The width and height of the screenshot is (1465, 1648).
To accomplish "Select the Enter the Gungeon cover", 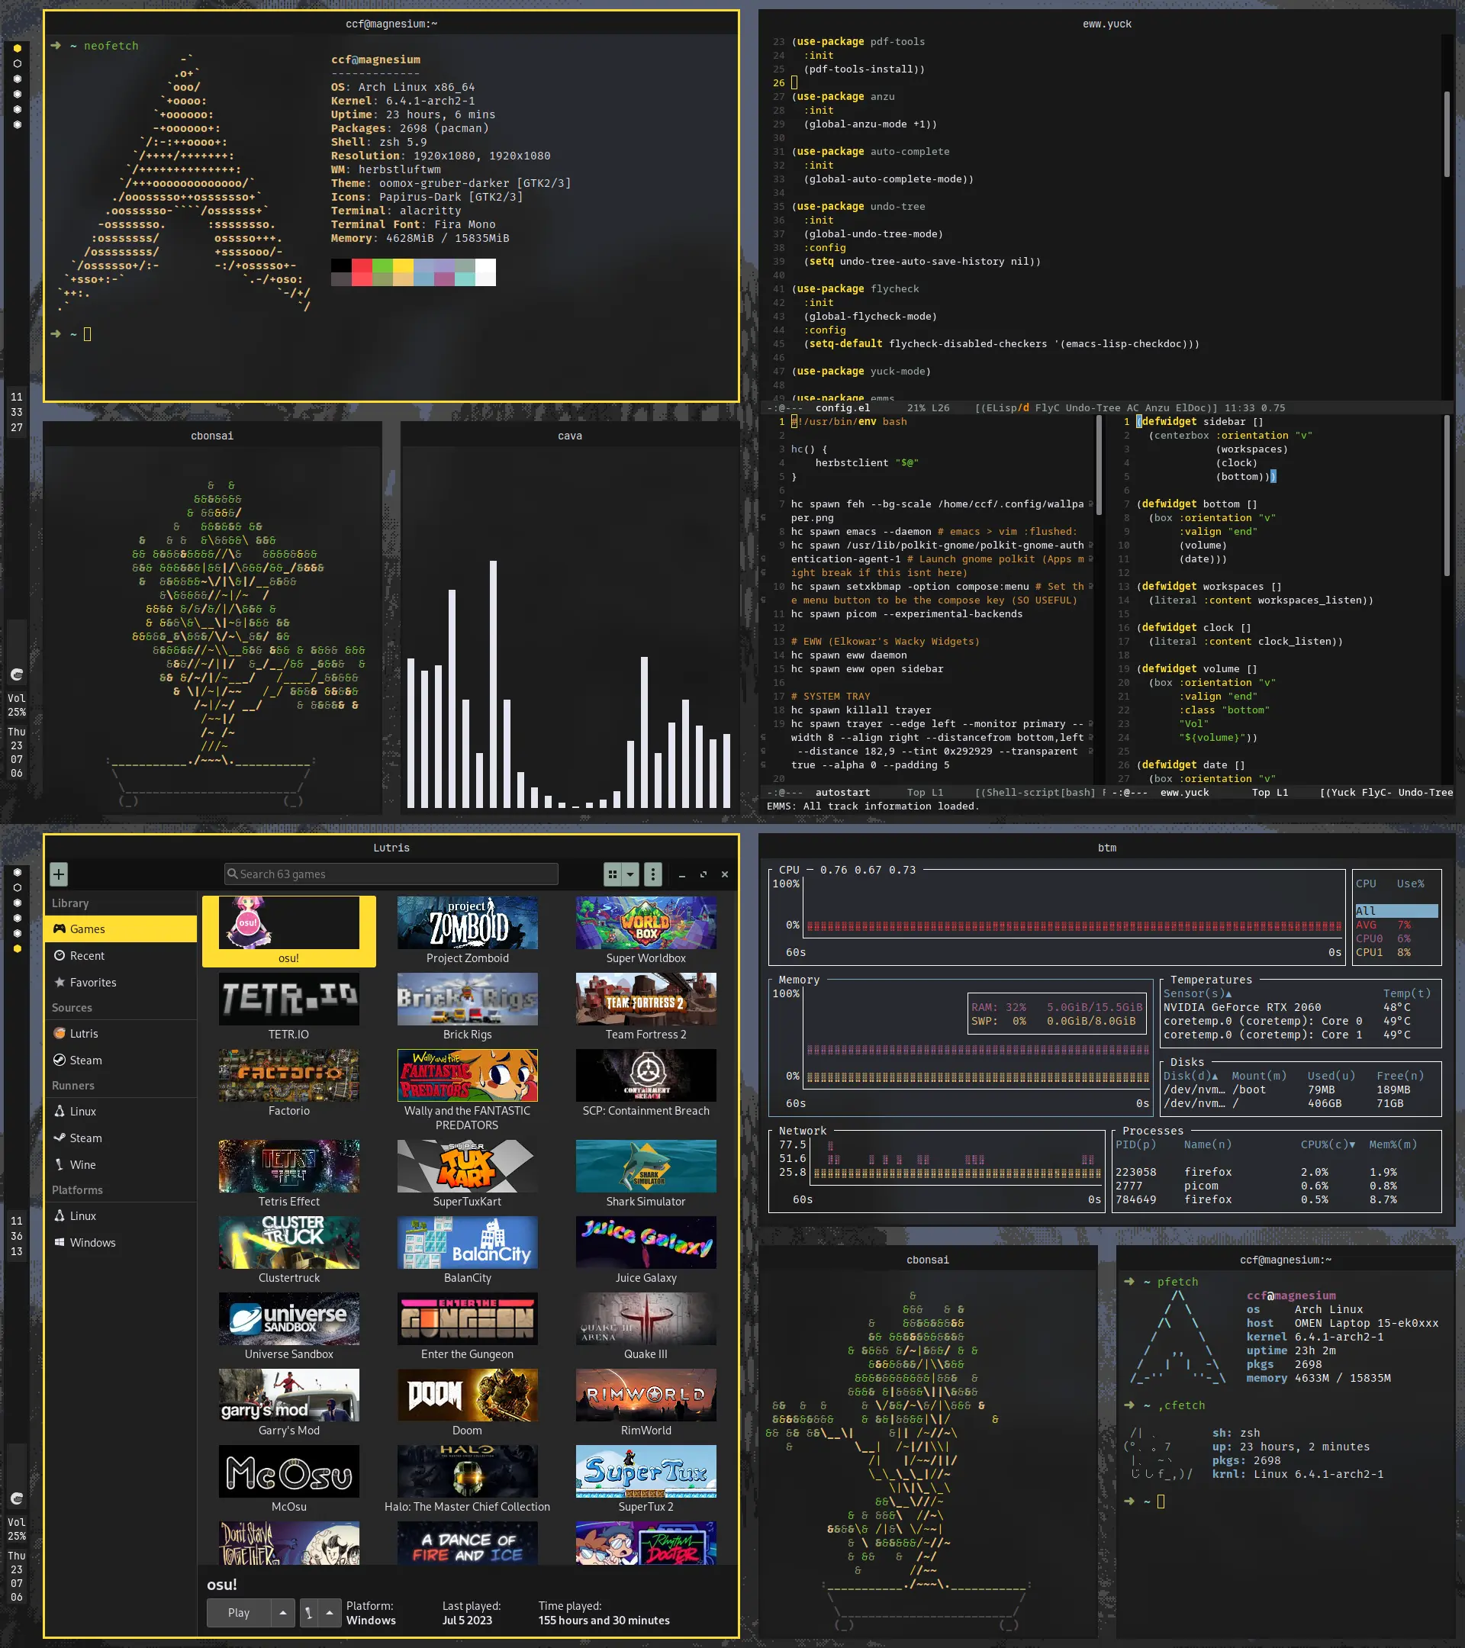I will point(468,1319).
